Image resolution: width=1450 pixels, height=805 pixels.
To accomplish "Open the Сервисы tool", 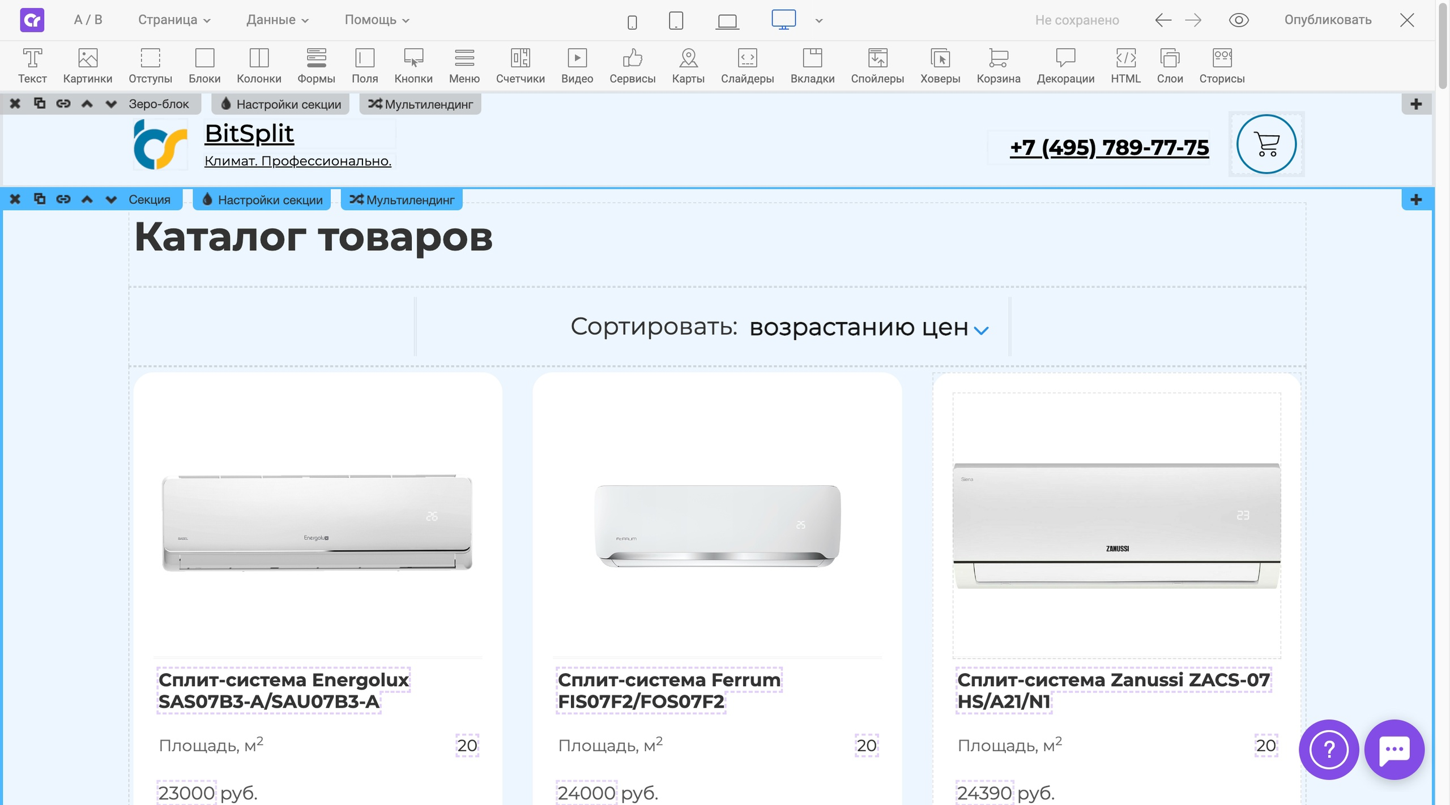I will tap(633, 66).
